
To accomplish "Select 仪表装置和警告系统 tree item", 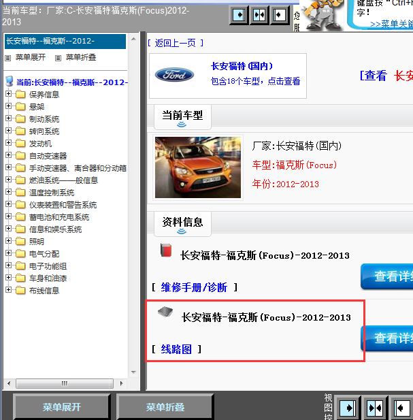I will pyautogui.click(x=63, y=205).
